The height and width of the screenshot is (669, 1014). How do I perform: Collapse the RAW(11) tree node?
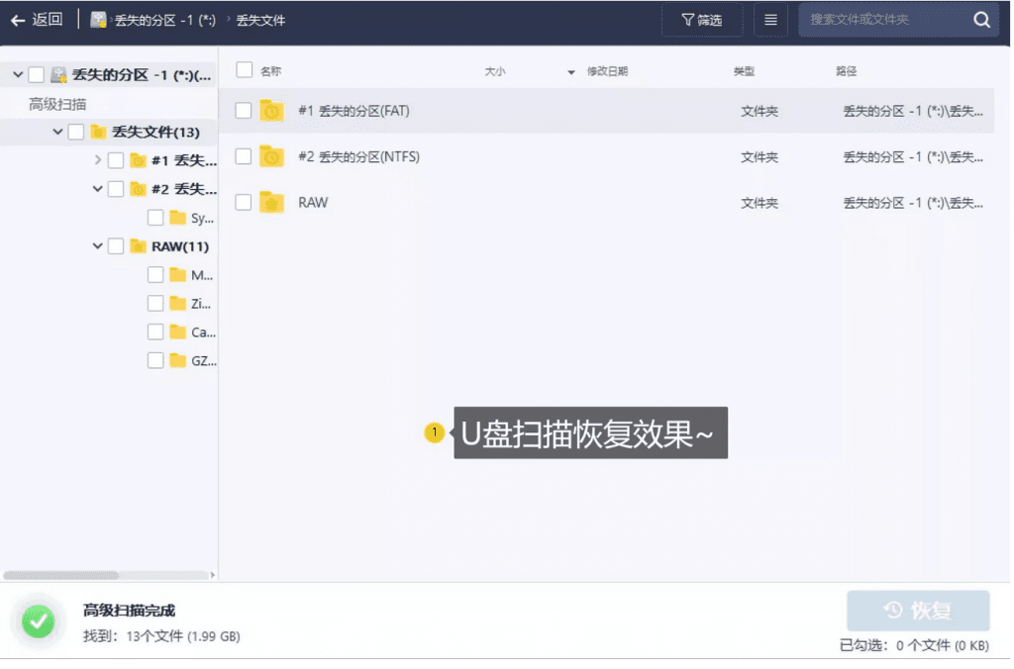point(97,245)
